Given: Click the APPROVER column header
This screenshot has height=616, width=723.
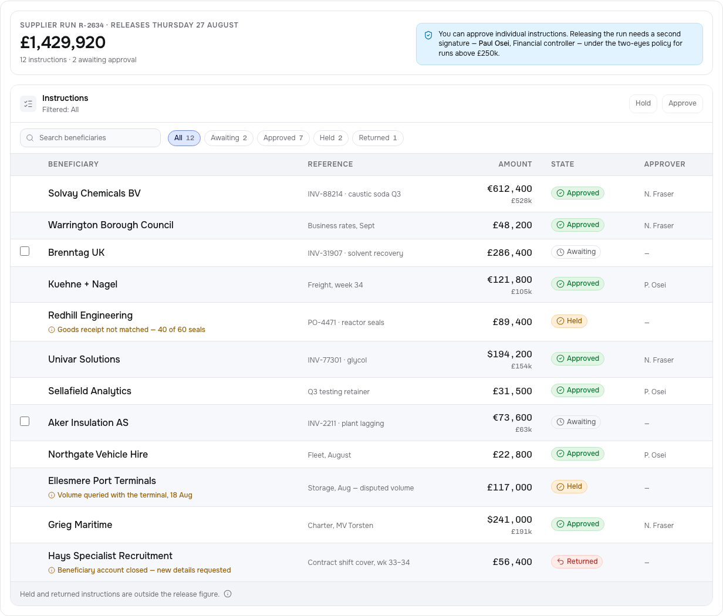Looking at the screenshot, I should (665, 164).
